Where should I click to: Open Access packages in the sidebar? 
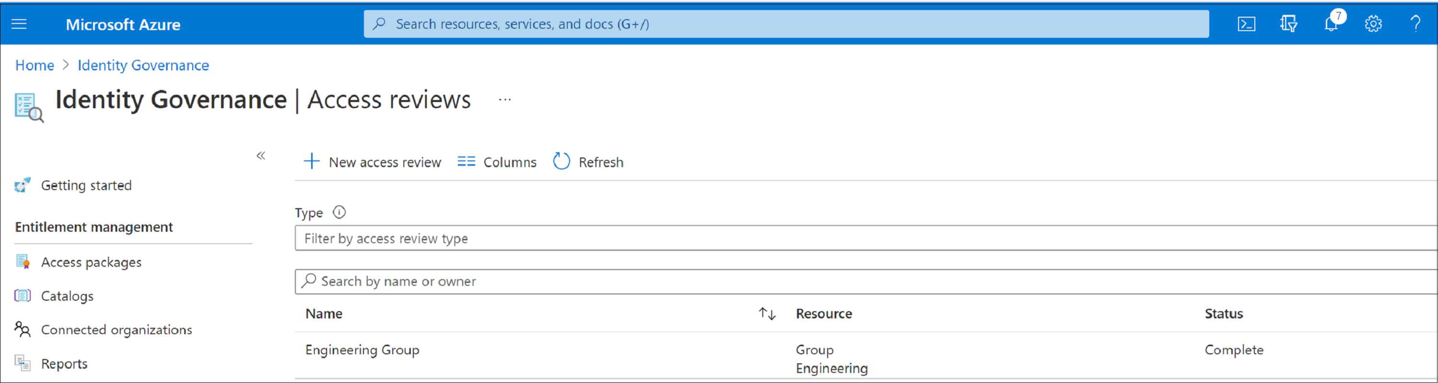tap(91, 262)
